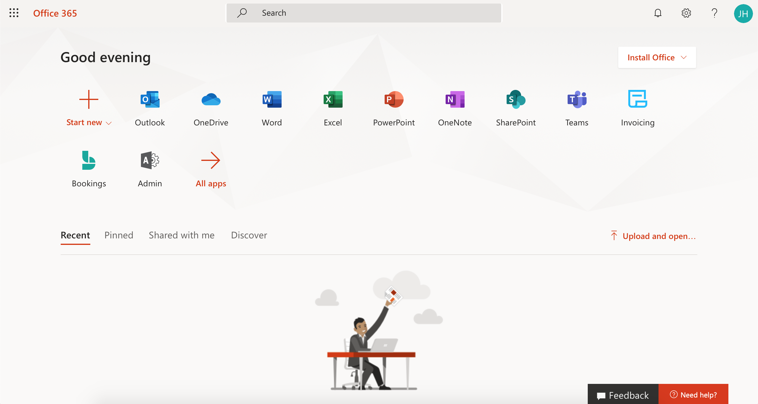Click into the Search box
This screenshot has width=758, height=404.
click(x=364, y=13)
